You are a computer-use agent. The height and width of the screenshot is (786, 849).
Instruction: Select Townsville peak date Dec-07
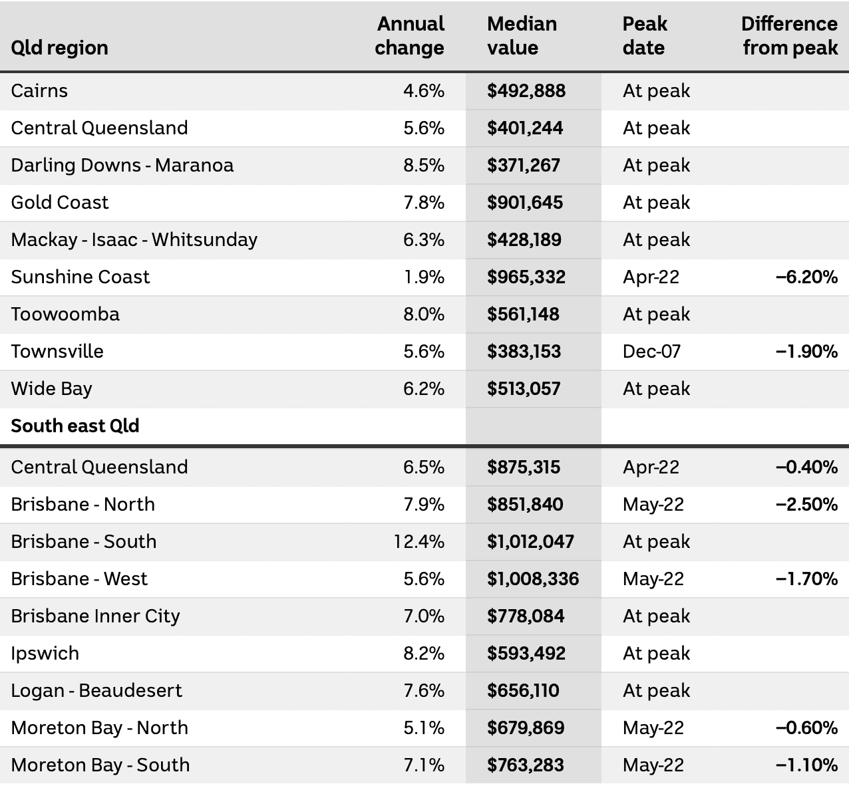tap(651, 352)
